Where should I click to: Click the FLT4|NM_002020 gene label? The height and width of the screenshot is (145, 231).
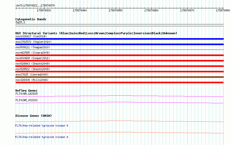click(26, 100)
